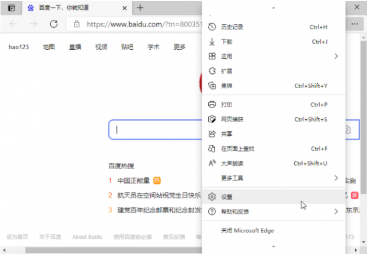
Task: Click the lock site info icon
Action: click(77, 24)
